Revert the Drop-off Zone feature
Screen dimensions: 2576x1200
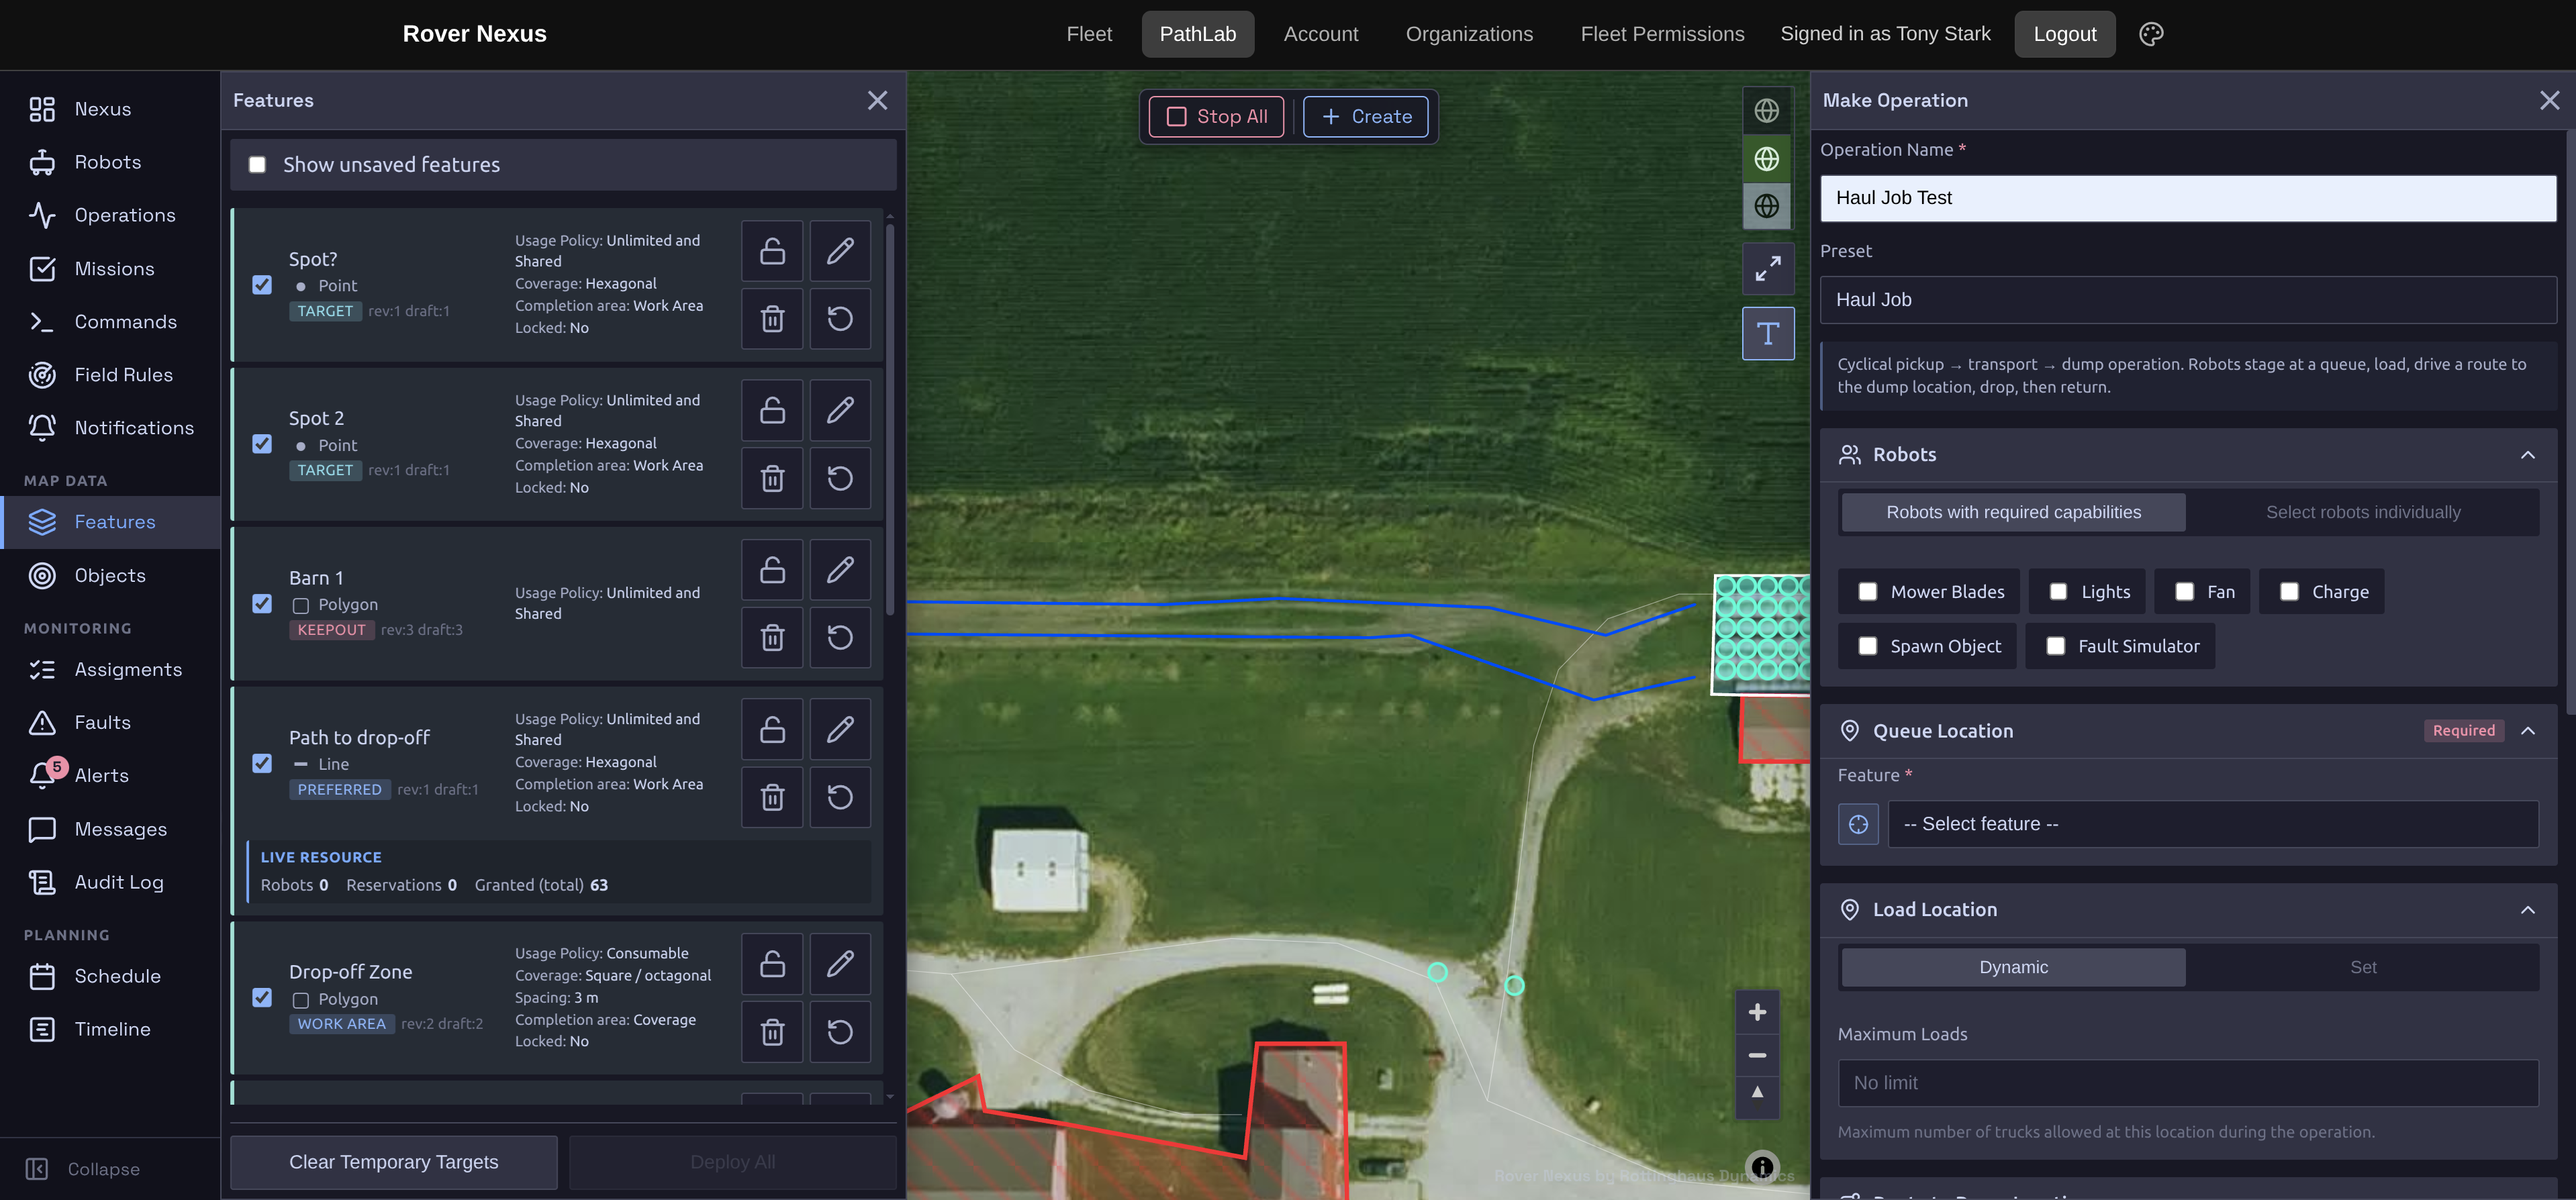click(840, 1032)
